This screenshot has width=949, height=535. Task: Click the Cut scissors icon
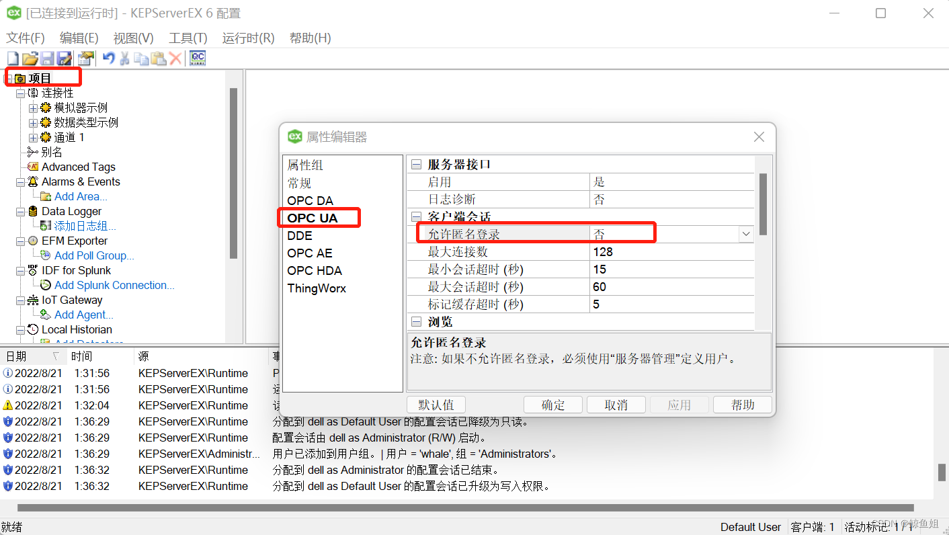point(124,58)
